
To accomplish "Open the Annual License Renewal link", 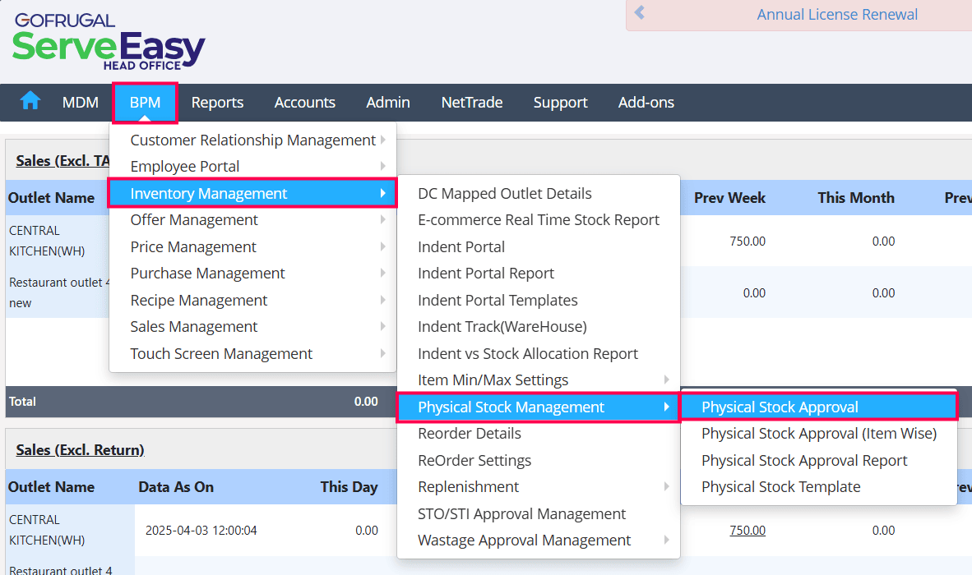I will pyautogui.click(x=837, y=15).
